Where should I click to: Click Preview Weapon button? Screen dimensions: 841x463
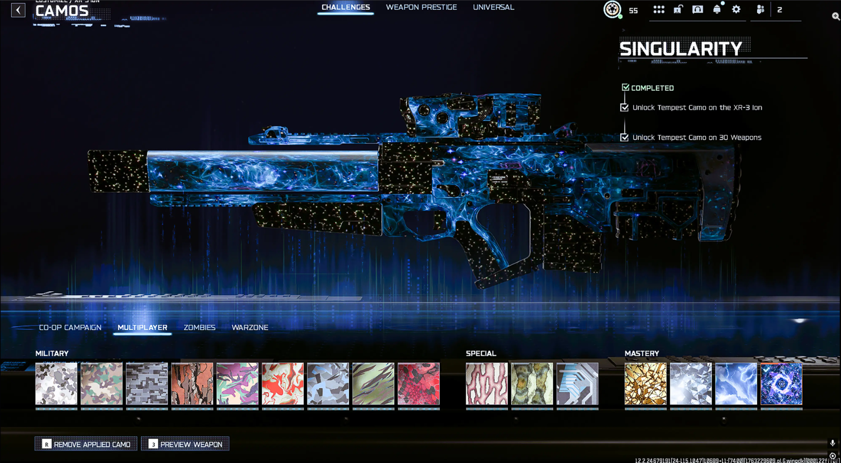[x=185, y=444]
